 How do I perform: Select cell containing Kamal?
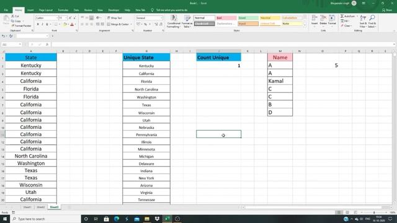coord(280,81)
